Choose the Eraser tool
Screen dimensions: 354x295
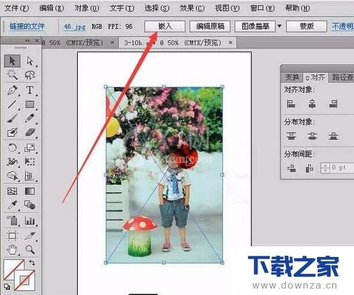(x=30, y=132)
